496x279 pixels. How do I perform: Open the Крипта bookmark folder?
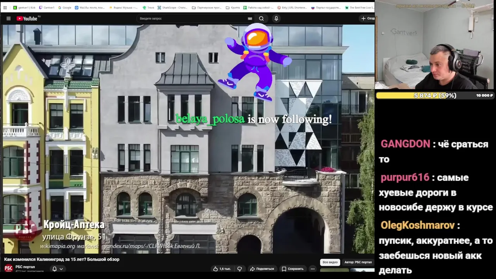[232, 7]
